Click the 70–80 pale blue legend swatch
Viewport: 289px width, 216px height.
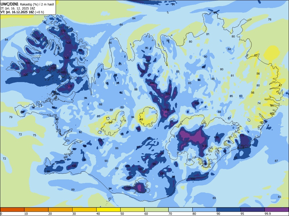(180, 210)
